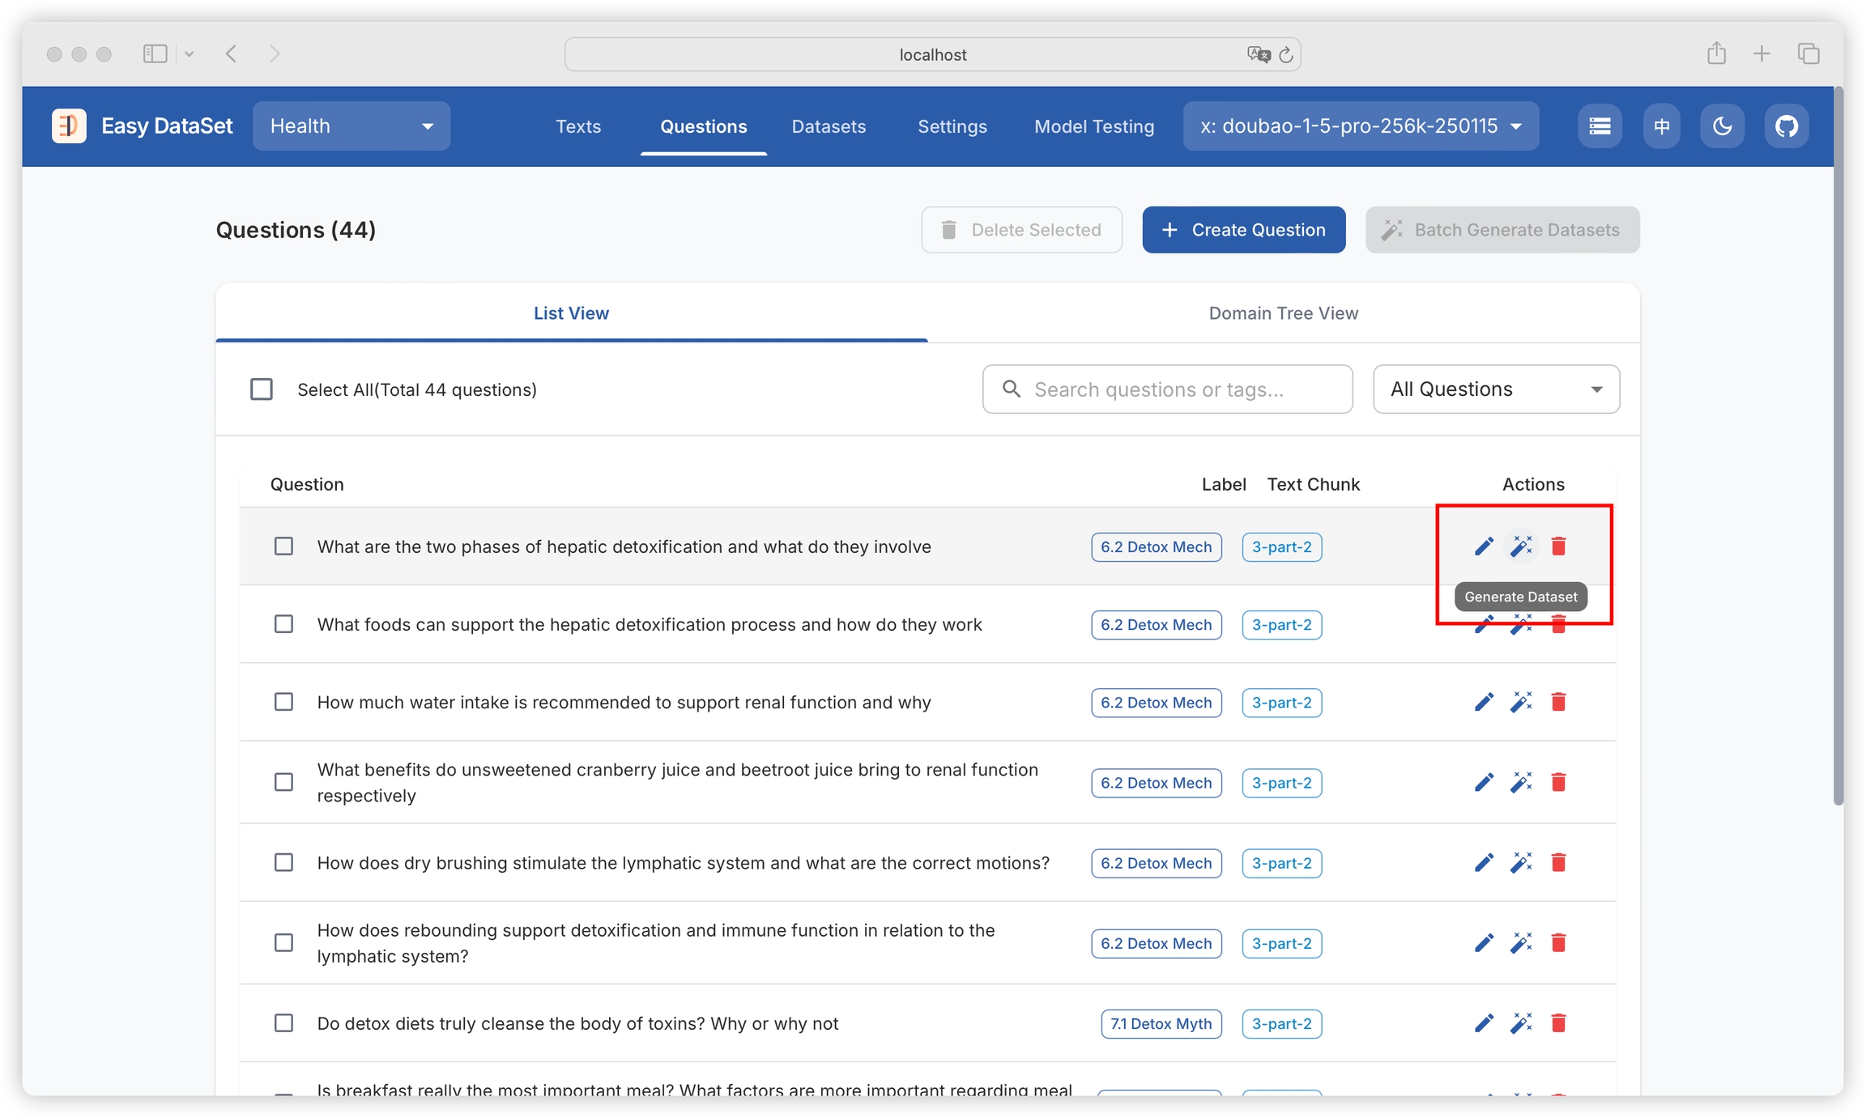Check the Select All questions checkbox
This screenshot has width=1866, height=1118.
pyautogui.click(x=262, y=389)
